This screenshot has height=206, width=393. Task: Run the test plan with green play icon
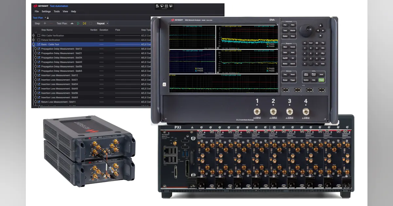pos(78,24)
